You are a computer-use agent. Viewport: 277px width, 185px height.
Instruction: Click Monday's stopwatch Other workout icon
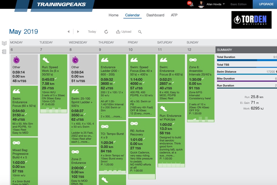pos(16,60)
